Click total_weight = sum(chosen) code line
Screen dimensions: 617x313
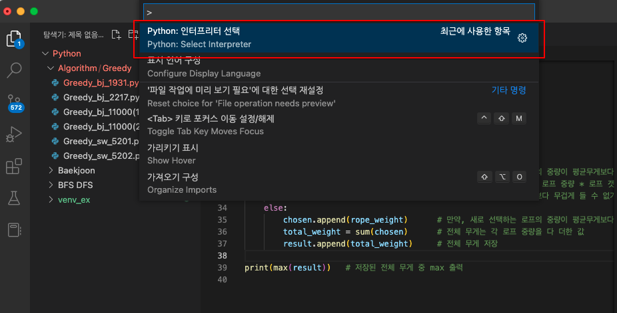[x=345, y=232]
